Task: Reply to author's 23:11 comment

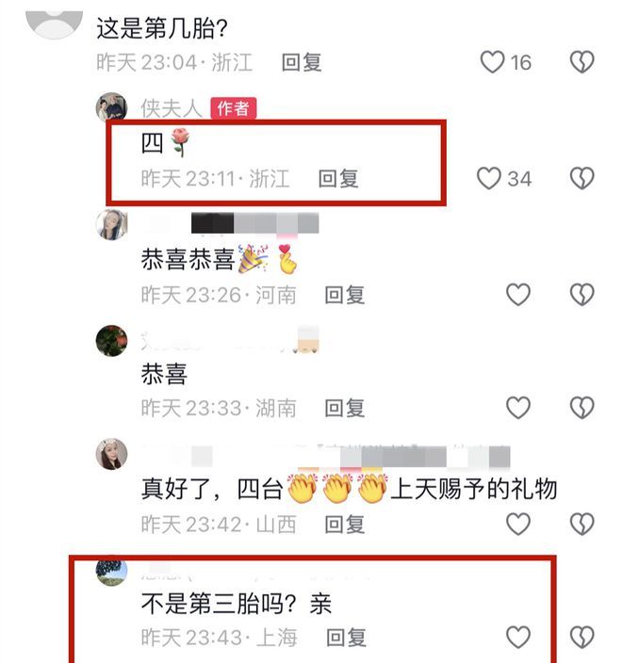Action: (x=338, y=178)
